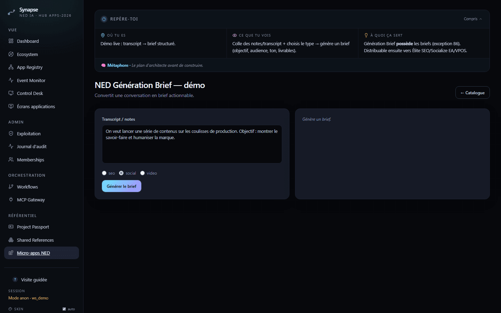Open Dashboard from the sidebar

tap(41, 41)
